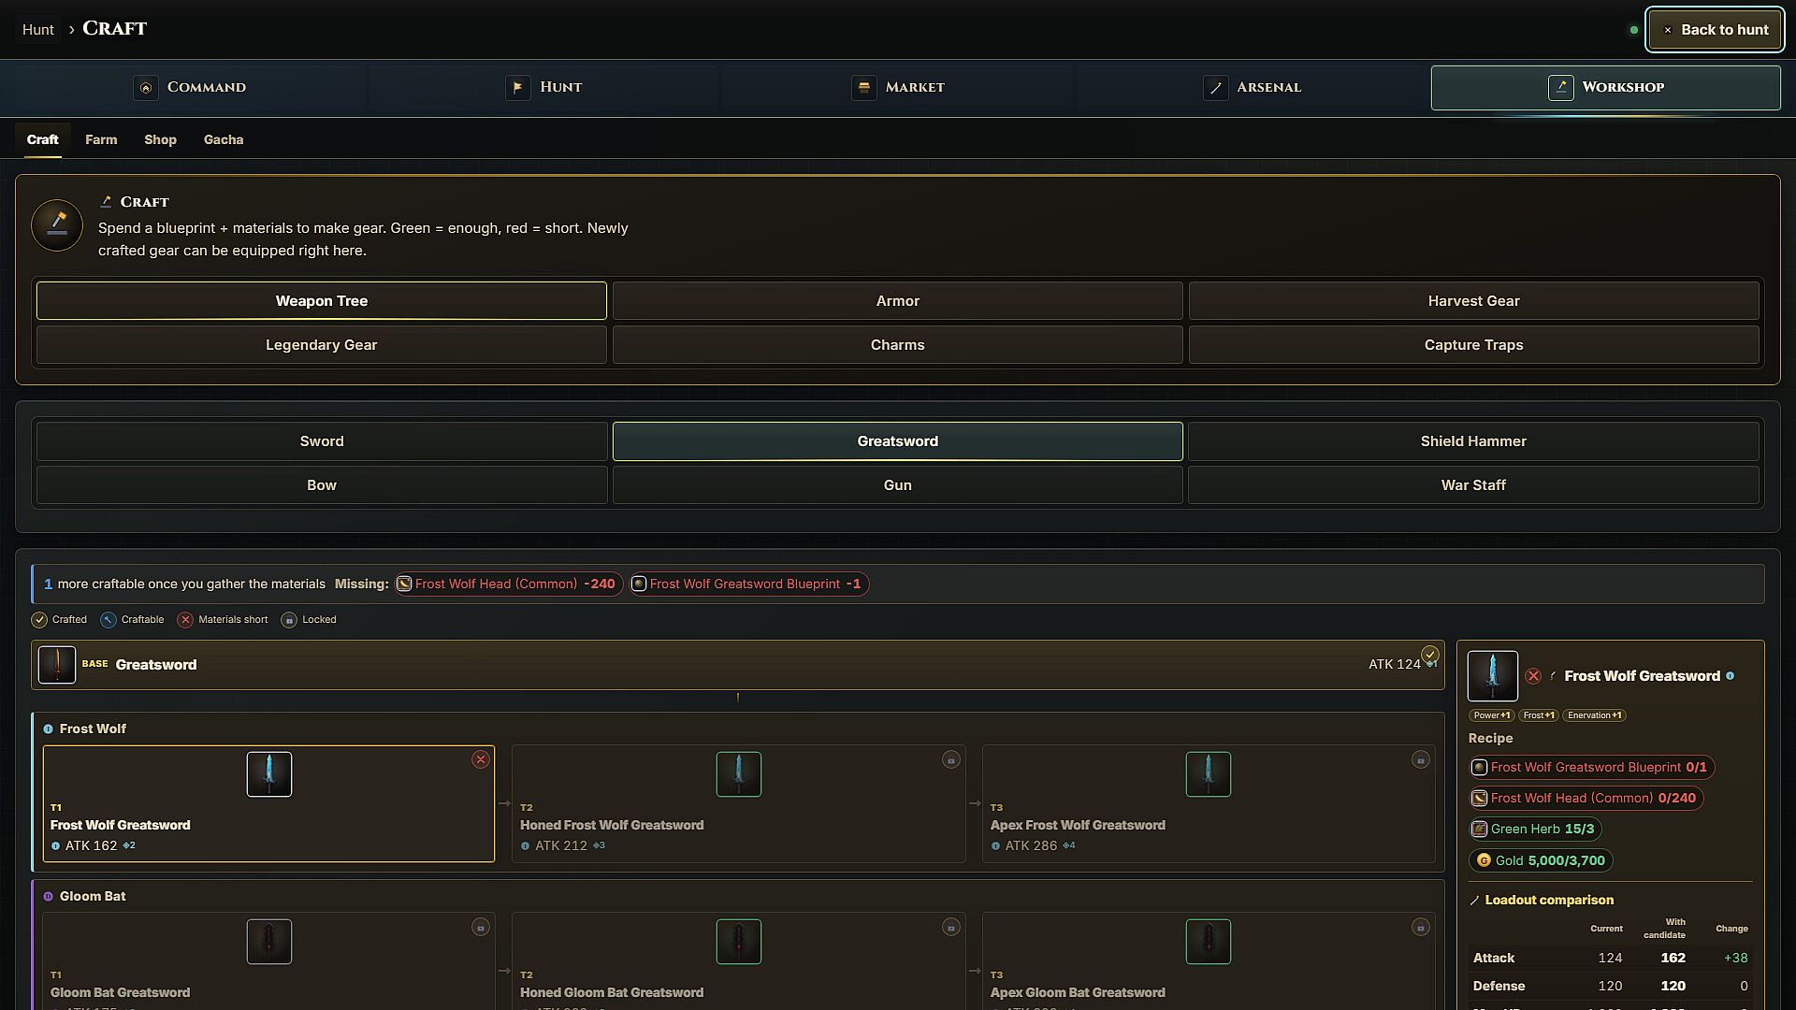Click red X status in detail panel header
The height and width of the screenshot is (1010, 1796).
click(x=1533, y=676)
